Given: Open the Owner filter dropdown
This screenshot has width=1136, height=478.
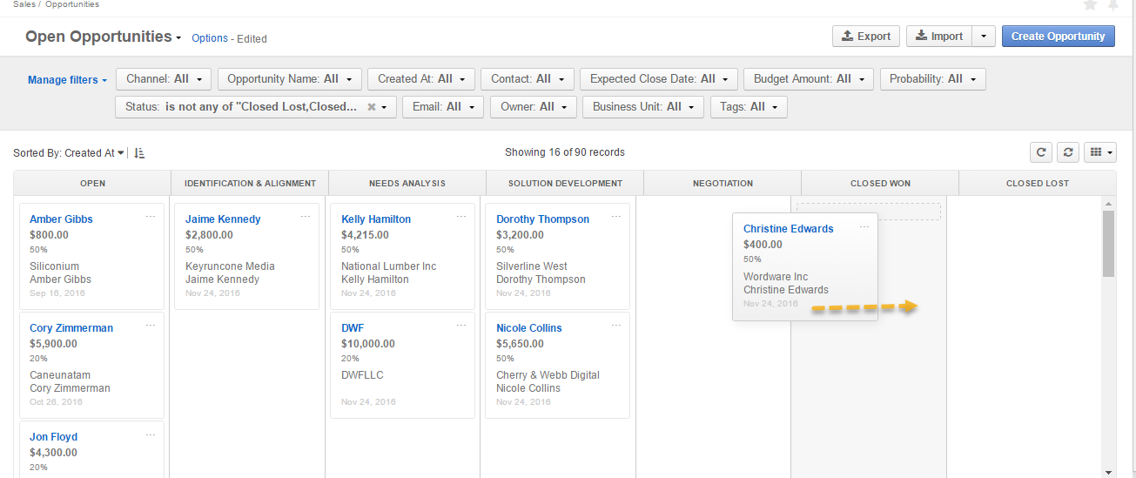Looking at the screenshot, I should (x=534, y=107).
